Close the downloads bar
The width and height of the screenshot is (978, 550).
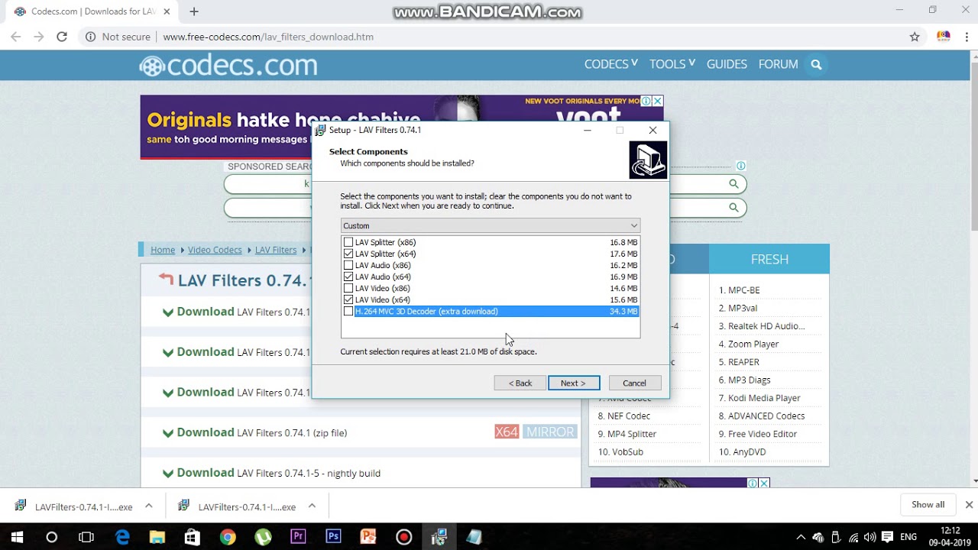tap(969, 505)
